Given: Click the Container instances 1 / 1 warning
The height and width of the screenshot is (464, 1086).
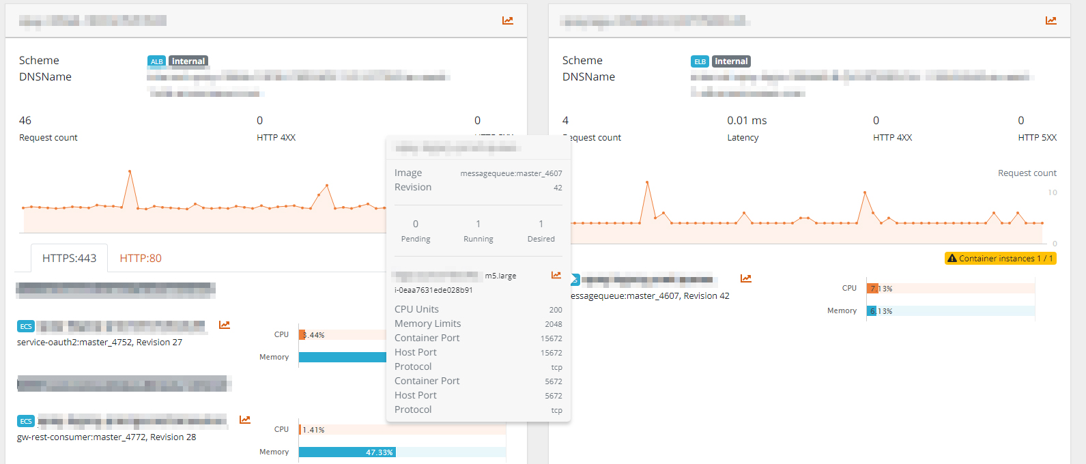Looking at the screenshot, I should pyautogui.click(x=1001, y=258).
